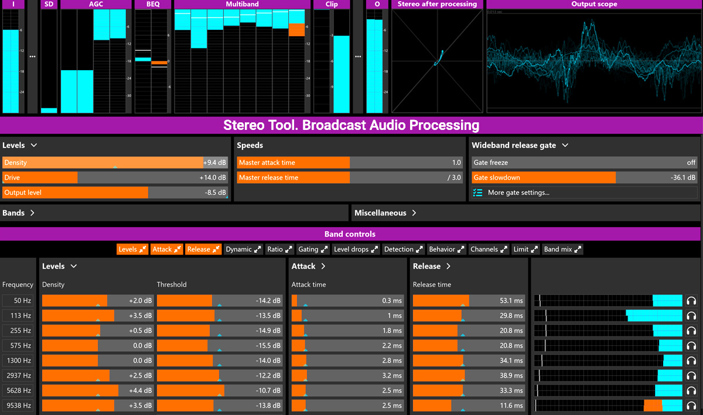Open the Multiband meter tab

coord(242,4)
